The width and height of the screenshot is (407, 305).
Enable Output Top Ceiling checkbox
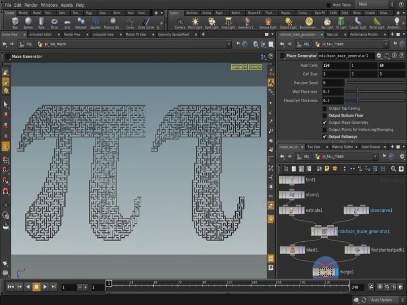(x=324, y=108)
